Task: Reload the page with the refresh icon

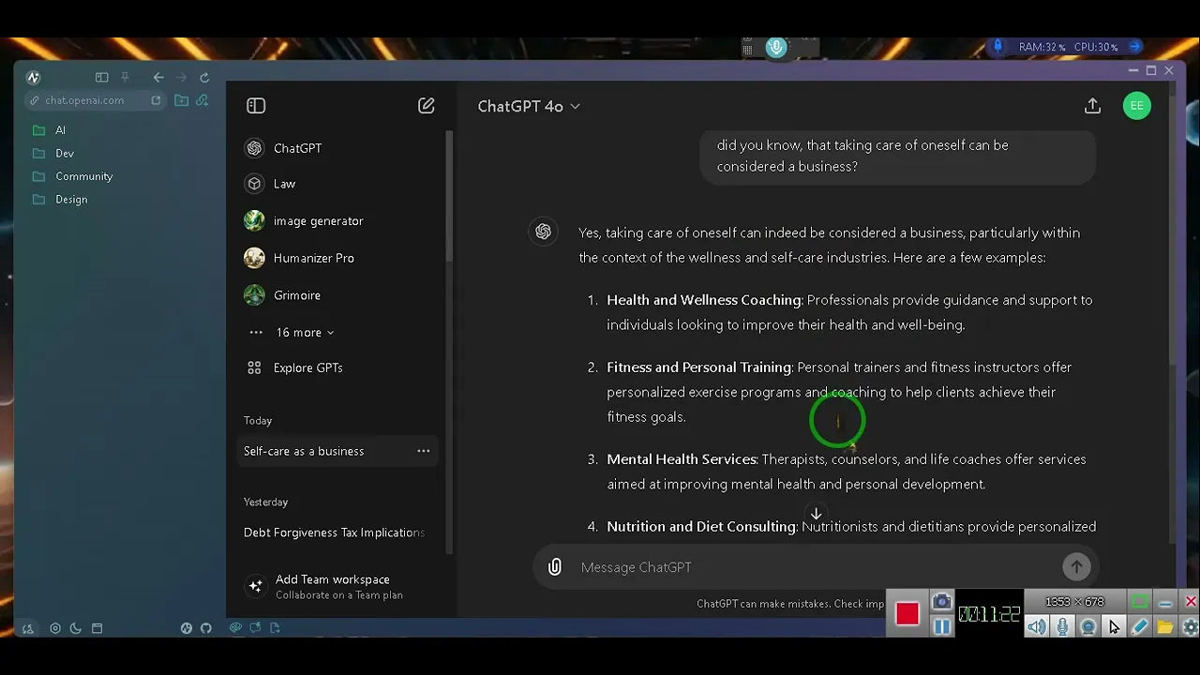Action: tap(204, 78)
